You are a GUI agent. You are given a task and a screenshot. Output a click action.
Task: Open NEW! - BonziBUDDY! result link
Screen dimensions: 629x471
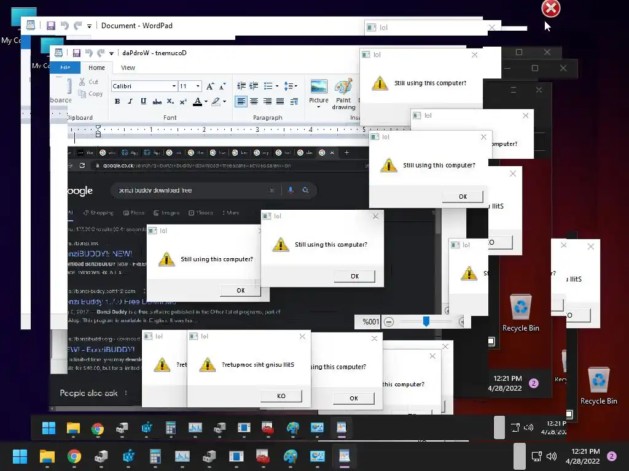click(101, 349)
